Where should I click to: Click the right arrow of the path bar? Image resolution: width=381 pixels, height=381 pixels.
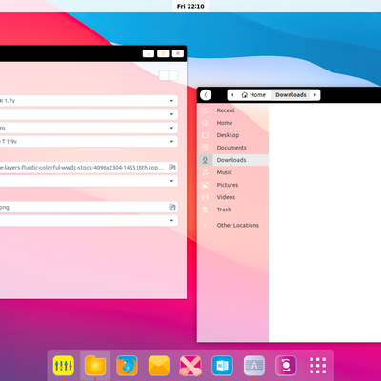pos(315,95)
